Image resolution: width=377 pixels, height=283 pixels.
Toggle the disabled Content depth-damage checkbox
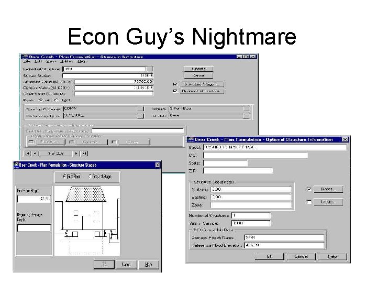coord(72,142)
